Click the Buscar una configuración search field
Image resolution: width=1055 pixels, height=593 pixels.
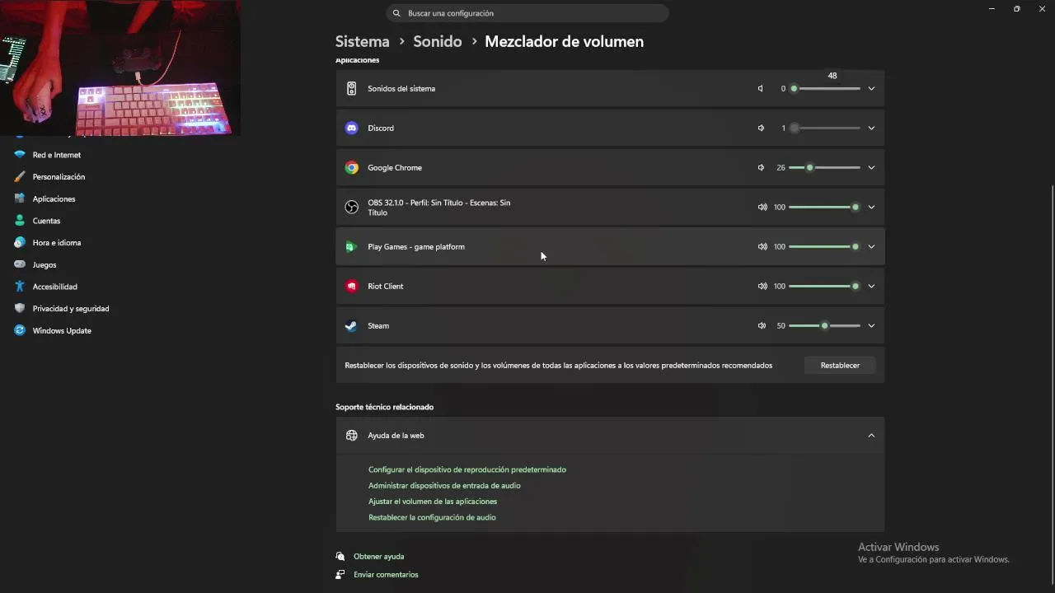tap(527, 13)
